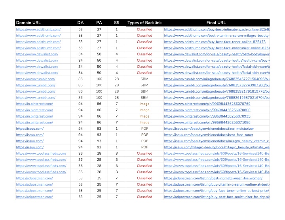285x220 pixels.
Task: Open tumblr link ending 768825457271504896
Action: pos(217,79)
